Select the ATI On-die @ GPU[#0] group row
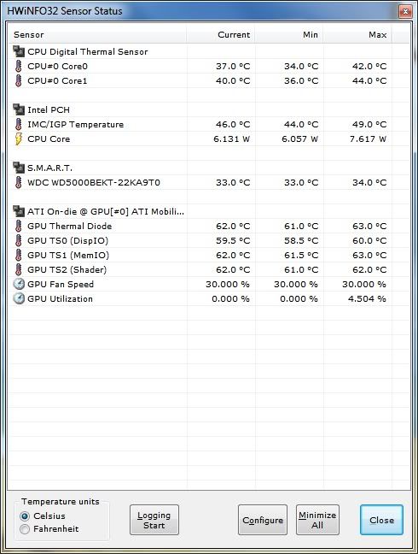This screenshot has height=554, width=418. coord(210,211)
